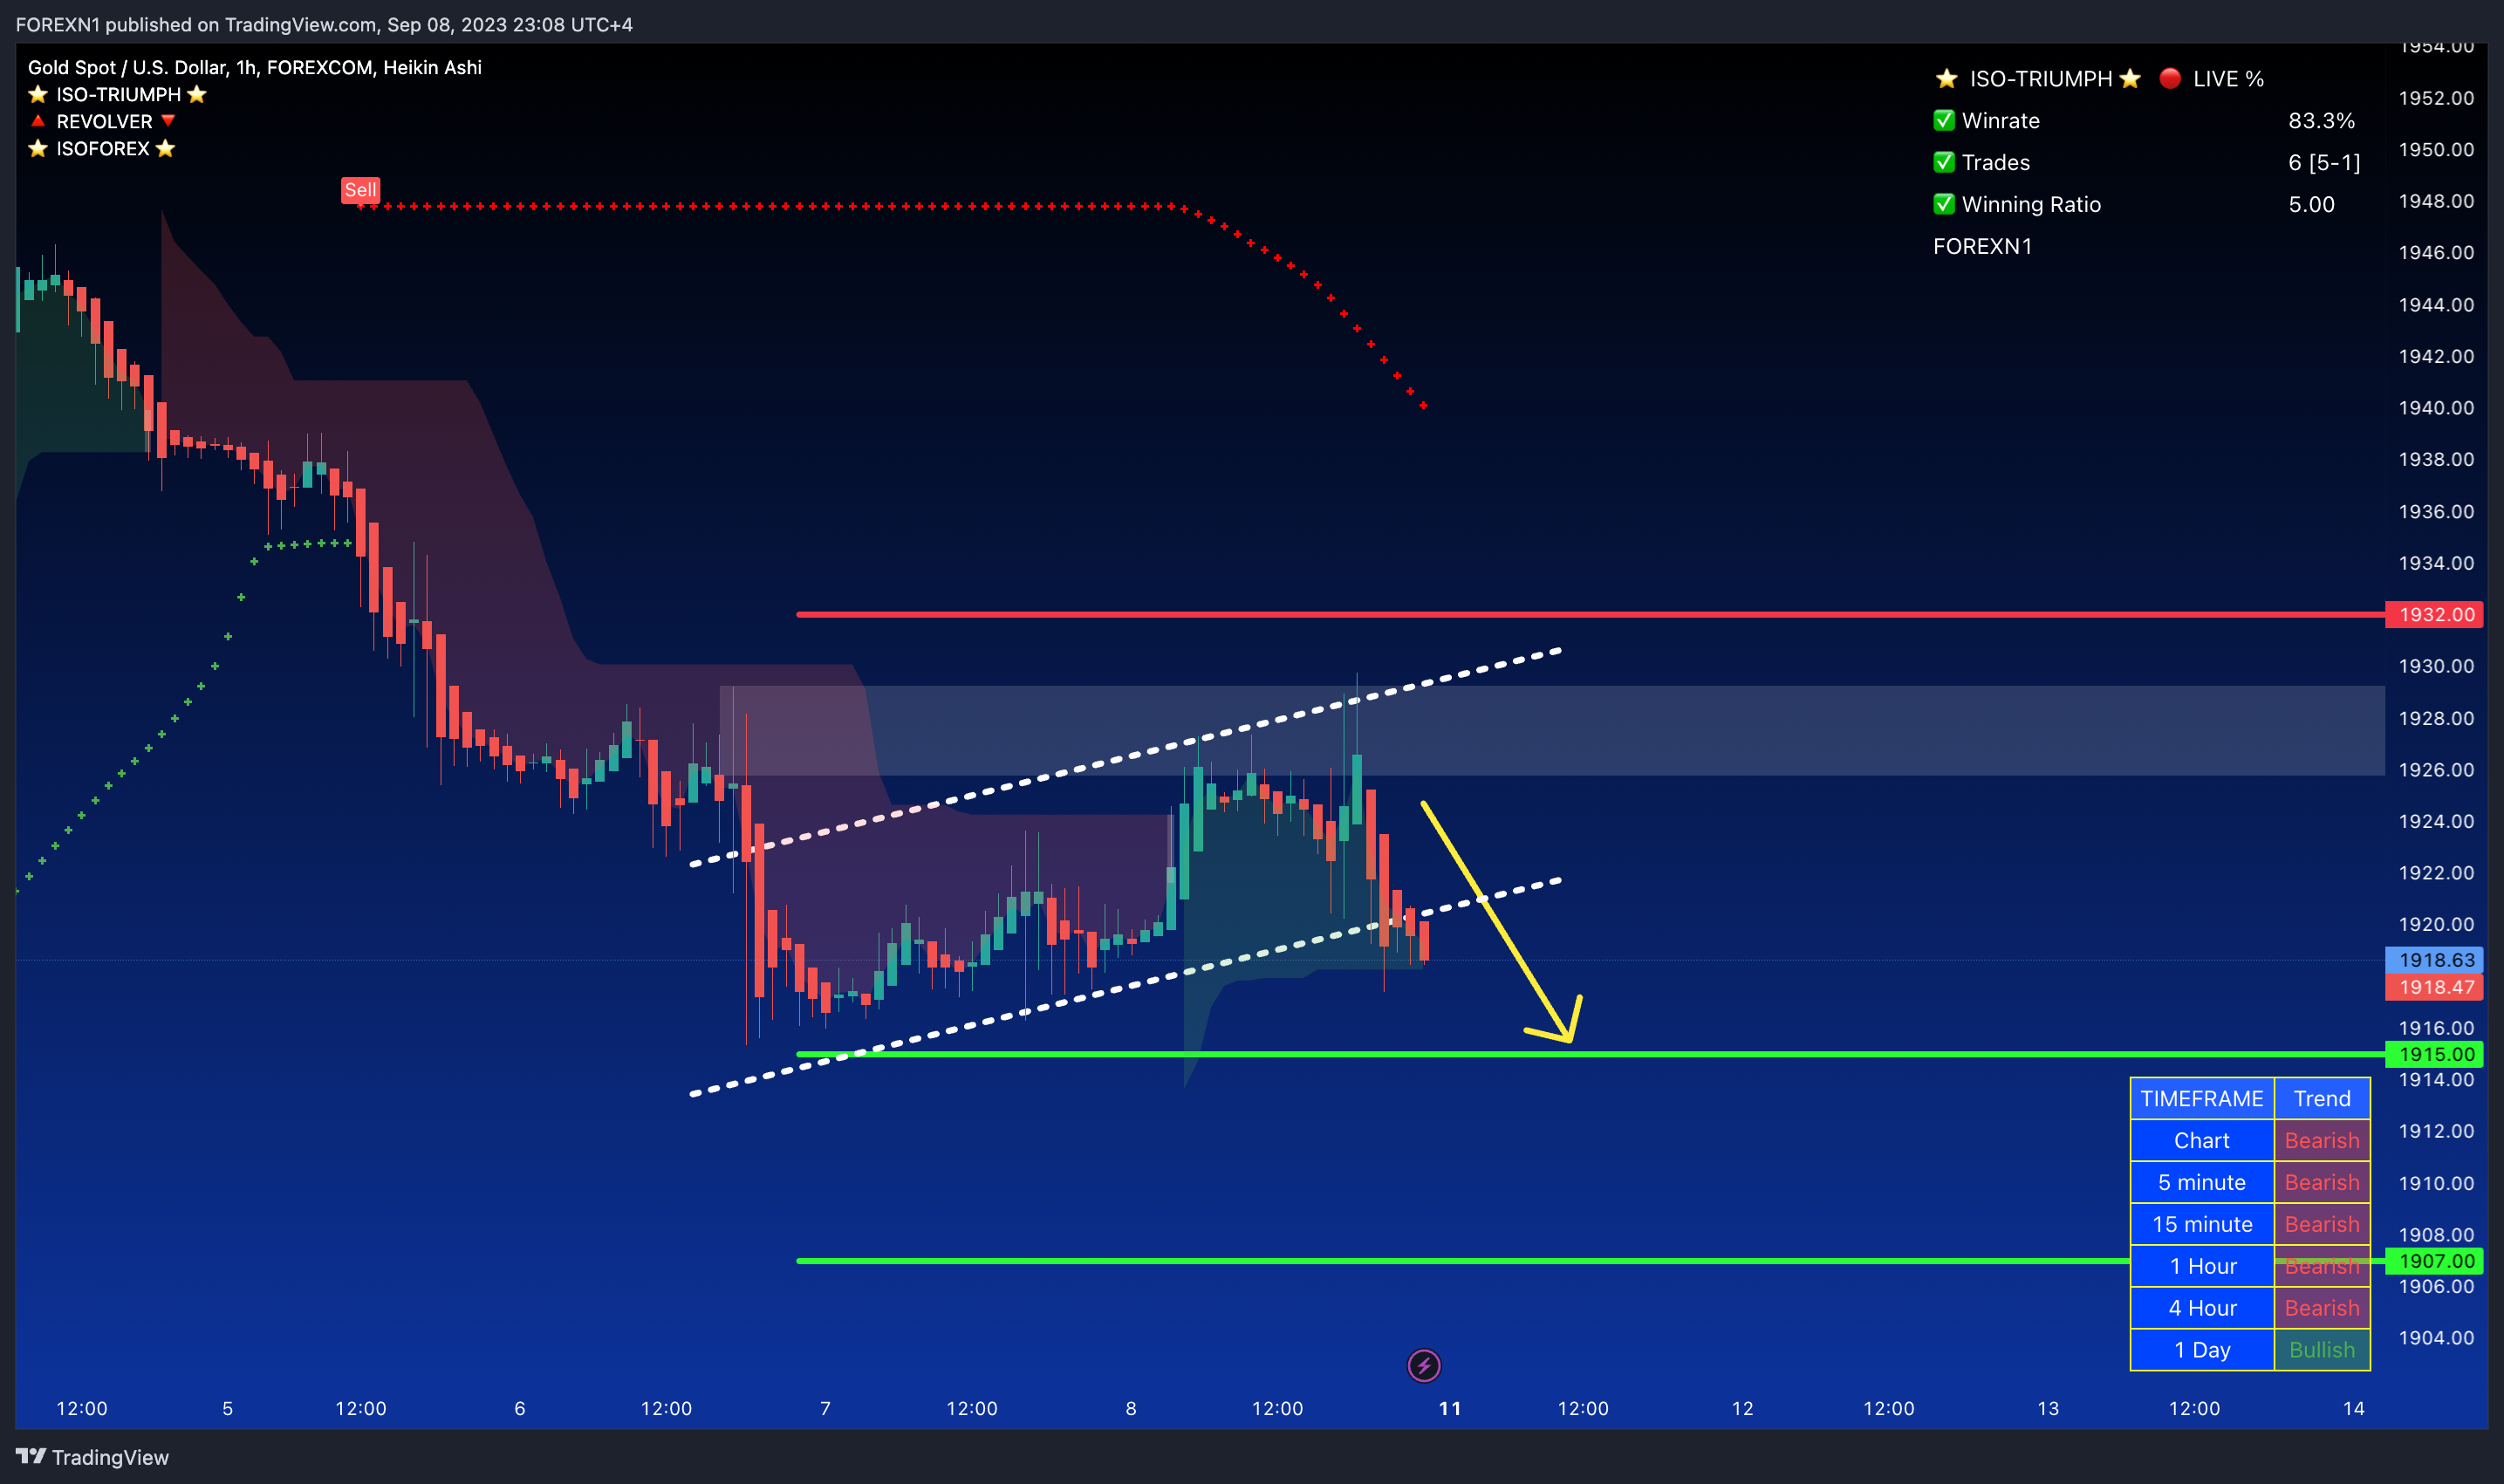
Task: Click the 15 minute timeframe cell
Action: pyautogui.click(x=2201, y=1224)
